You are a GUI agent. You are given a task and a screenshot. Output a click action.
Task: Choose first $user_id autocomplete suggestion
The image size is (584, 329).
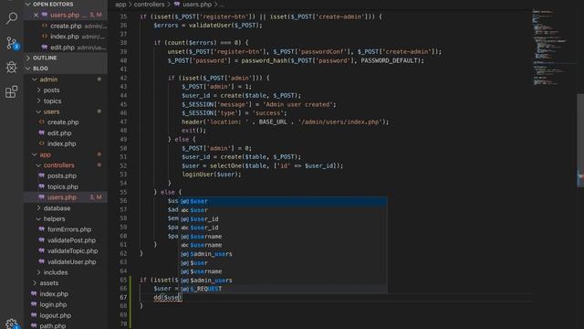click(283, 219)
